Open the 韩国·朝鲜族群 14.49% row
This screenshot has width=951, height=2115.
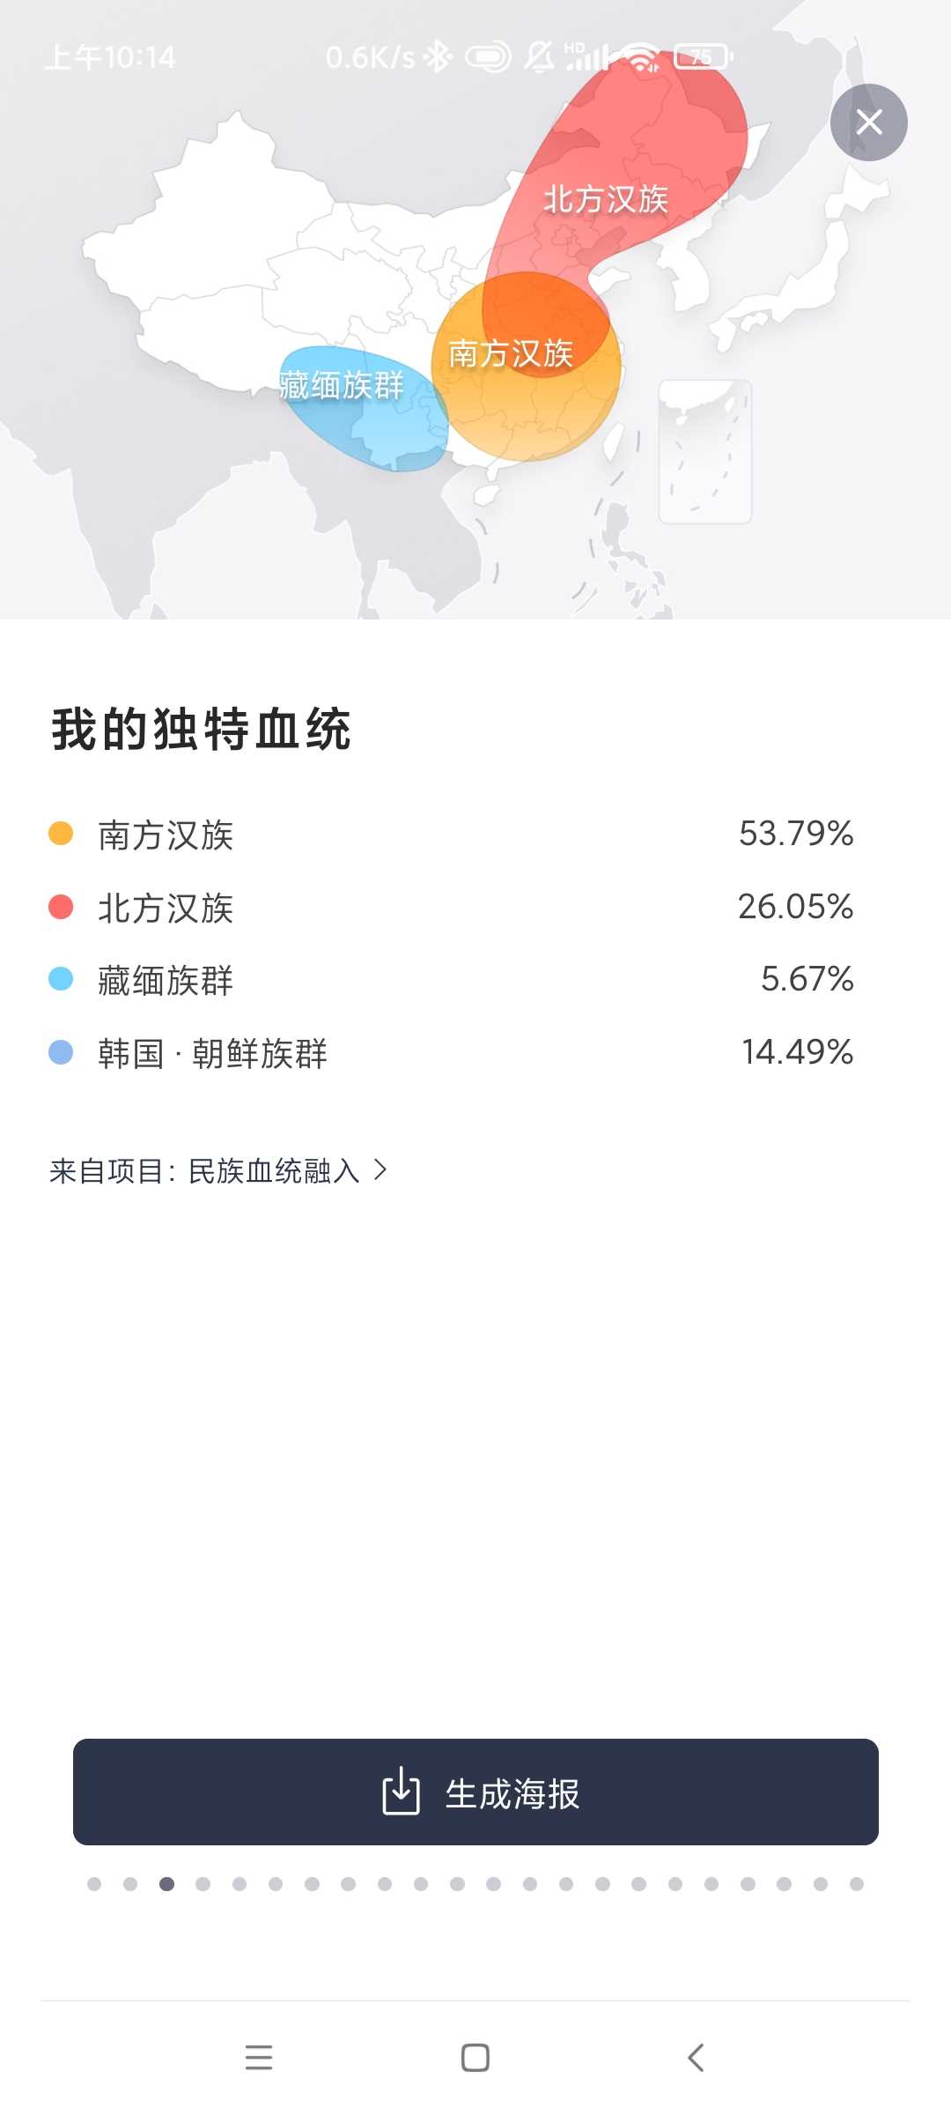coord(451,1052)
